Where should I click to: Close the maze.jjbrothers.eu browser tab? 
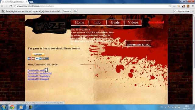(x=26, y=2)
